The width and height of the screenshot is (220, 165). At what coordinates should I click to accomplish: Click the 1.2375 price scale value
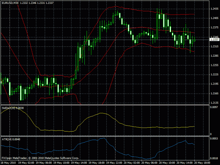pos(214,27)
